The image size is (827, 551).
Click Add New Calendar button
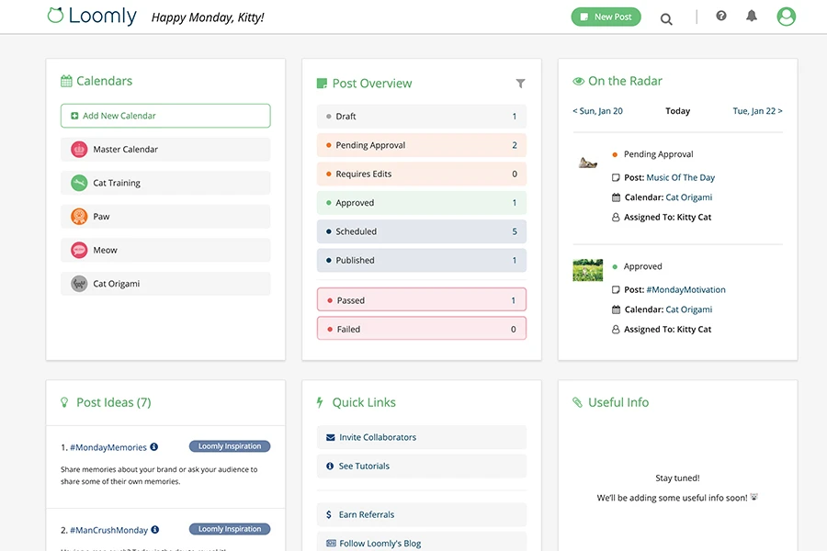click(x=165, y=116)
